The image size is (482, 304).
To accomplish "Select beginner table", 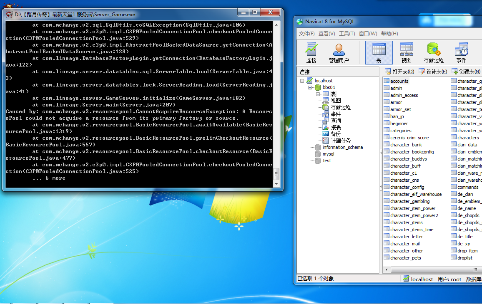I will click(x=399, y=124).
